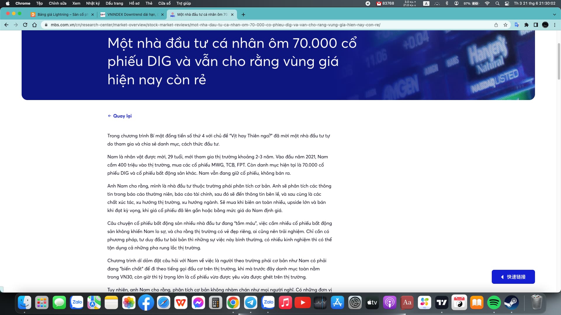
Task: Switch to the VNINDEX Downtrend tab
Action: (131, 15)
